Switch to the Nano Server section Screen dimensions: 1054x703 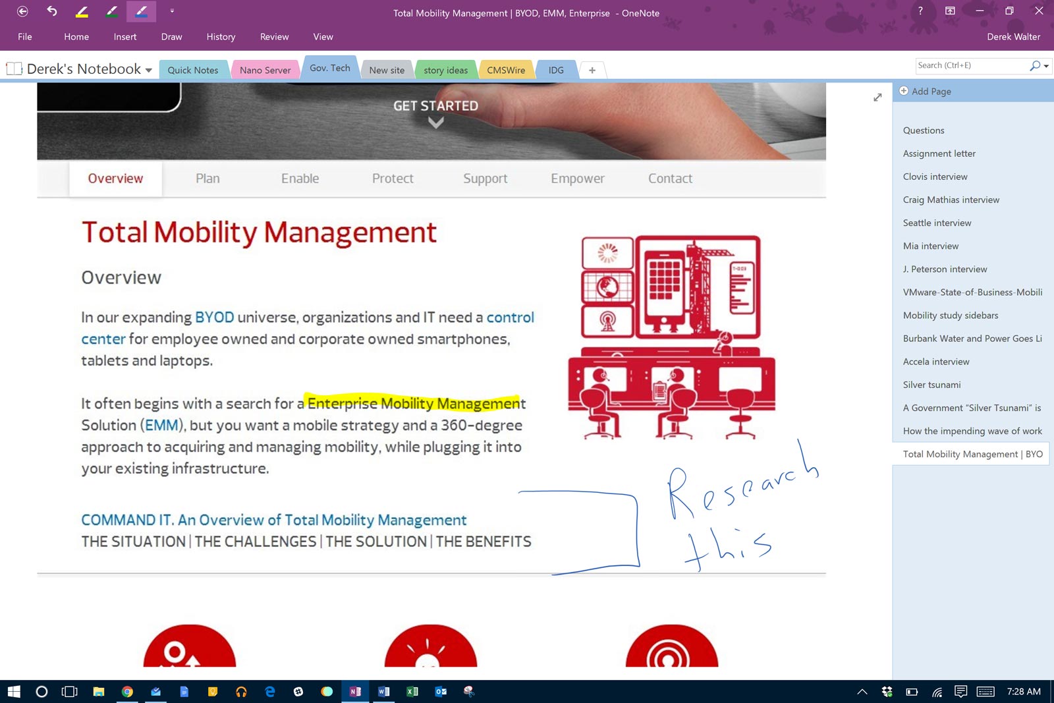click(265, 70)
